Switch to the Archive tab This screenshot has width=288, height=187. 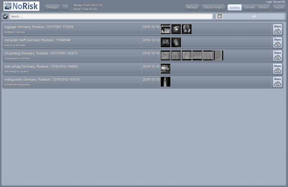(x=234, y=7)
